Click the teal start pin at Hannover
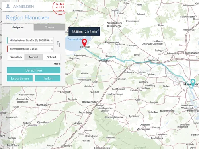The width and height of the screenshot is (199, 149). point(193,83)
